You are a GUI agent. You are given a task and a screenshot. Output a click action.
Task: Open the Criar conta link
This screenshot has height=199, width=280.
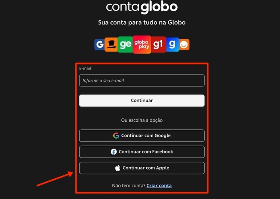159,186
